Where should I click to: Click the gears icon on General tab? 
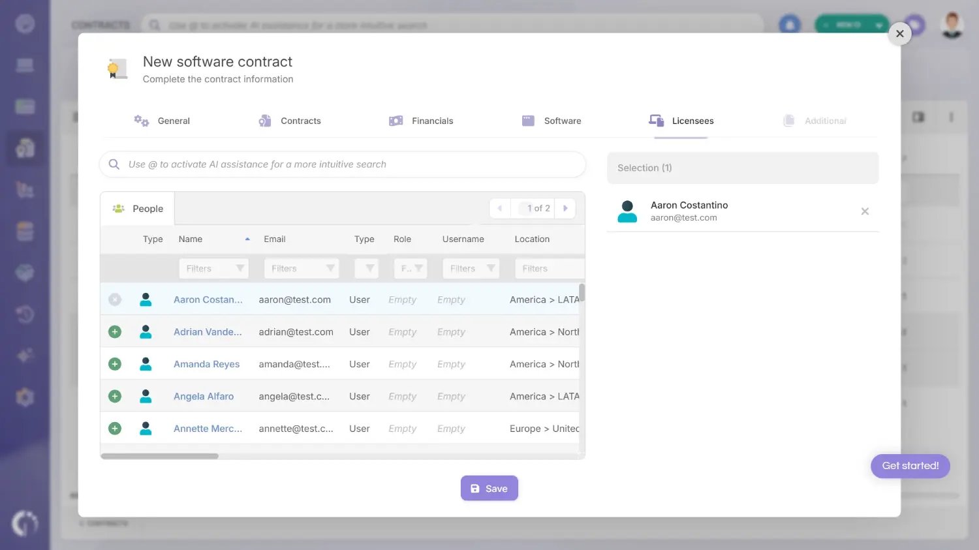click(x=141, y=121)
